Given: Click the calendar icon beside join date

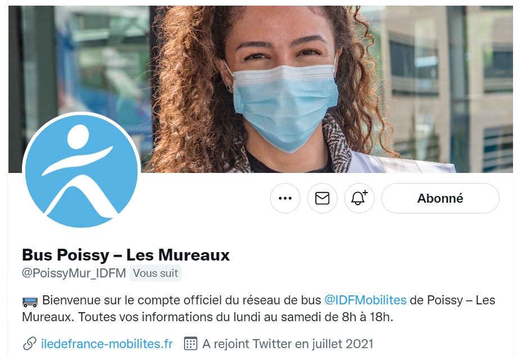Looking at the screenshot, I should 191,344.
